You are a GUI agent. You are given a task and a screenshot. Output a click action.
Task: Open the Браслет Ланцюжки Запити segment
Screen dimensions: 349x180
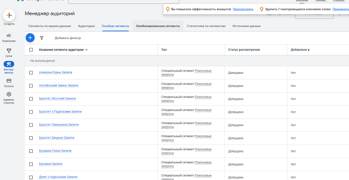[59, 125]
